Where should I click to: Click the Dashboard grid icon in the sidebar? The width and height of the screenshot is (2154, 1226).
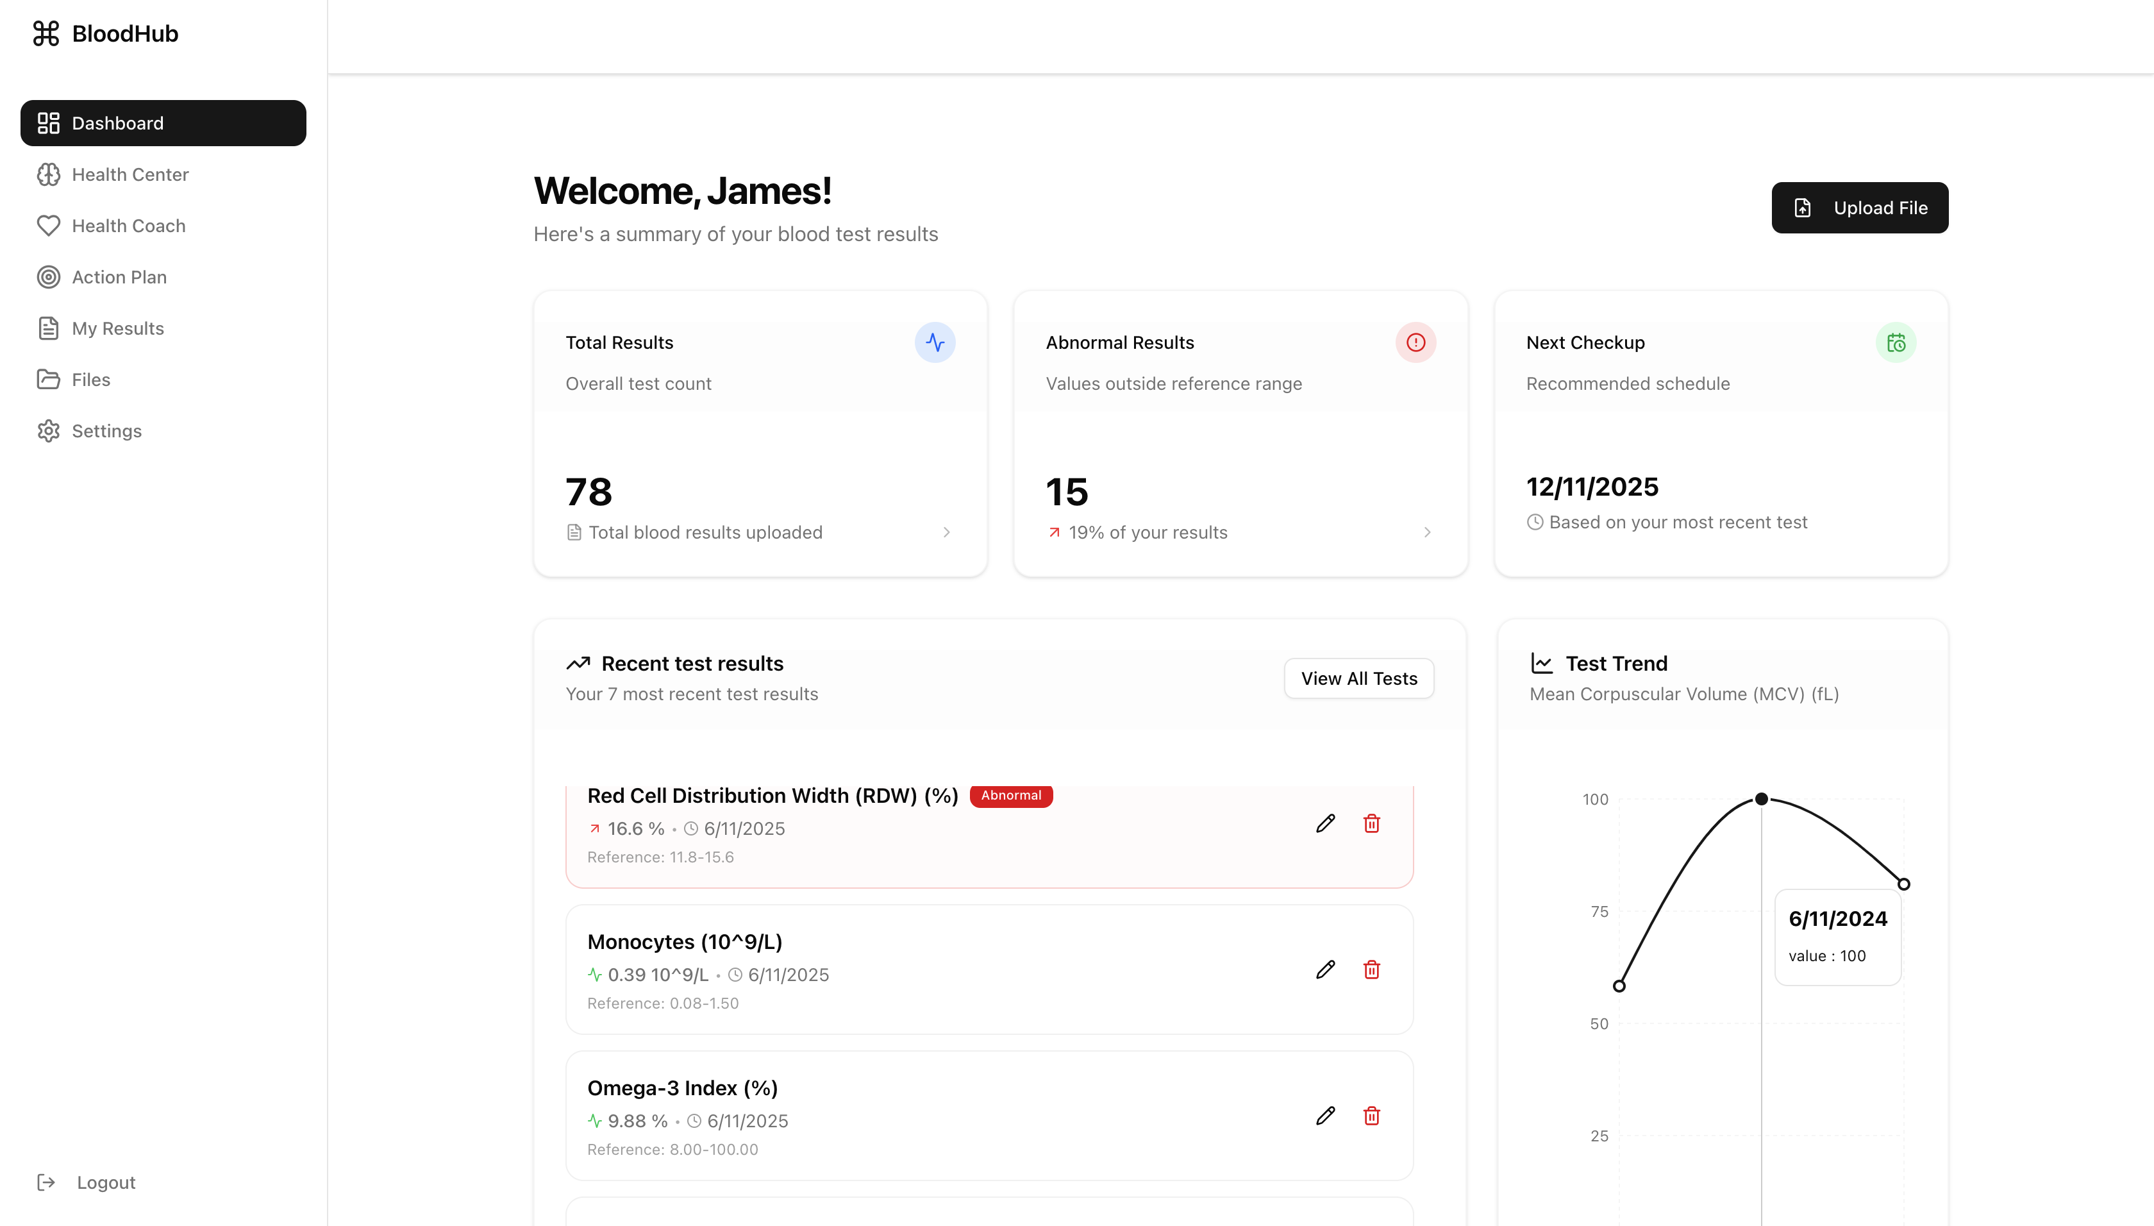[x=49, y=123]
